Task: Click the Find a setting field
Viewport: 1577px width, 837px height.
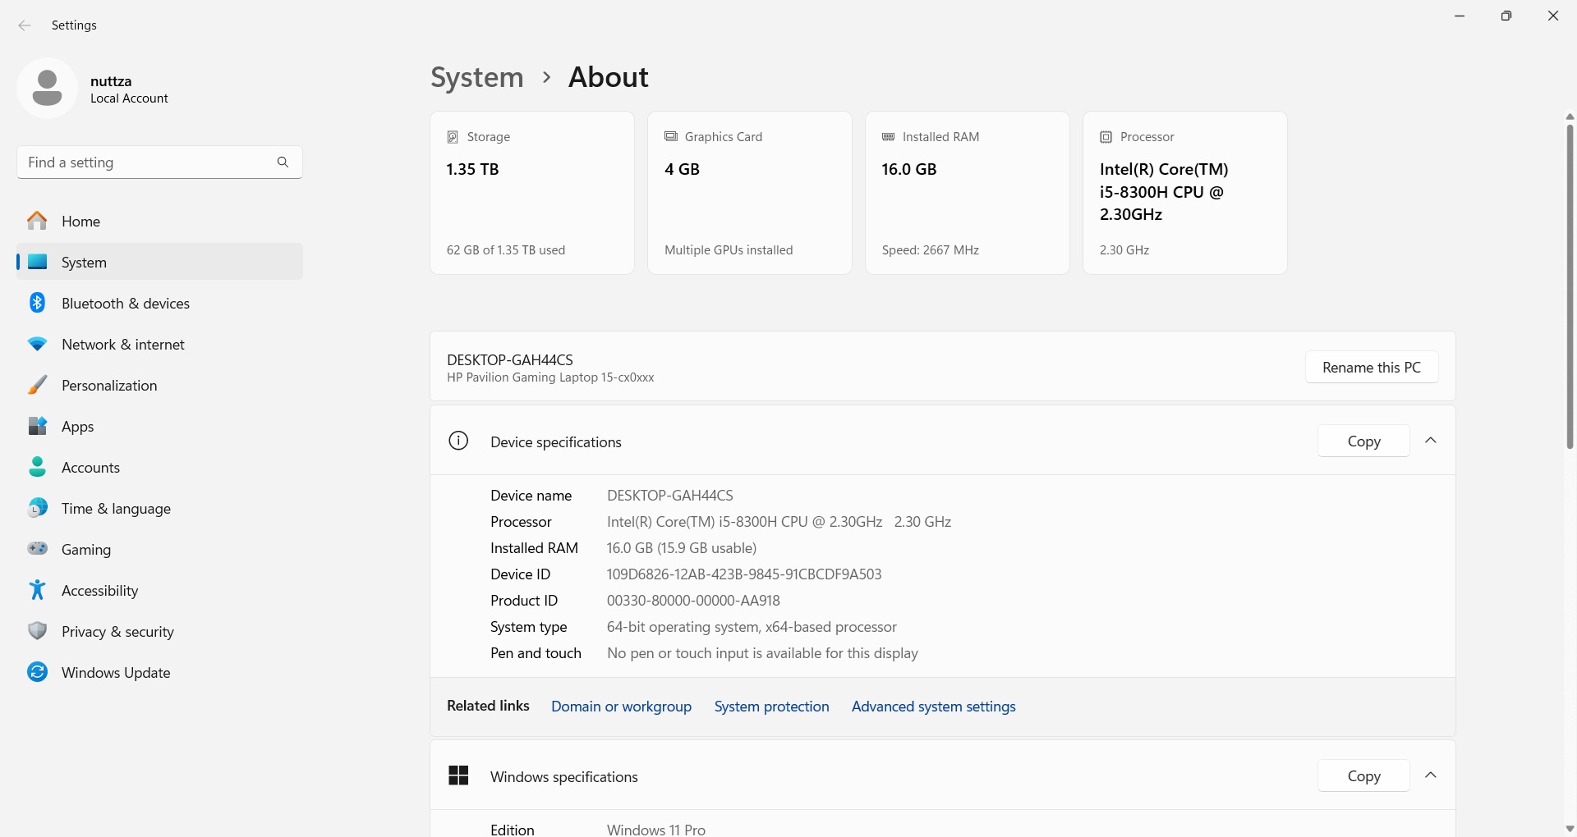Action: point(159,162)
